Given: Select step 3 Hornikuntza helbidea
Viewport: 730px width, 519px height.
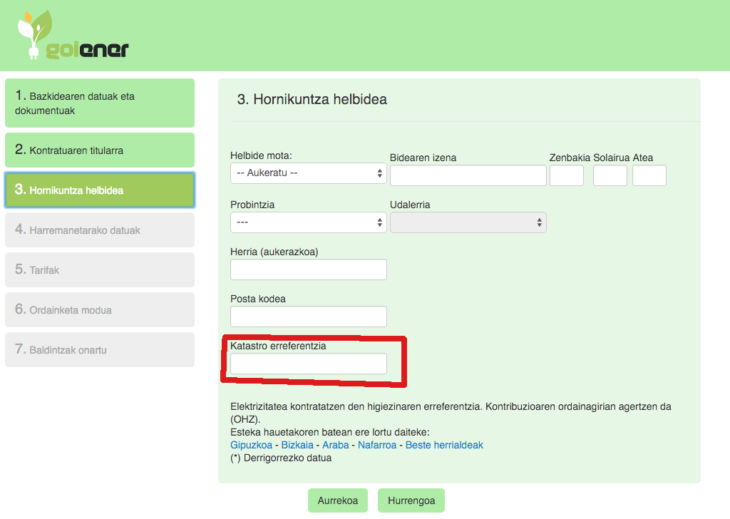Looking at the screenshot, I should tap(100, 190).
